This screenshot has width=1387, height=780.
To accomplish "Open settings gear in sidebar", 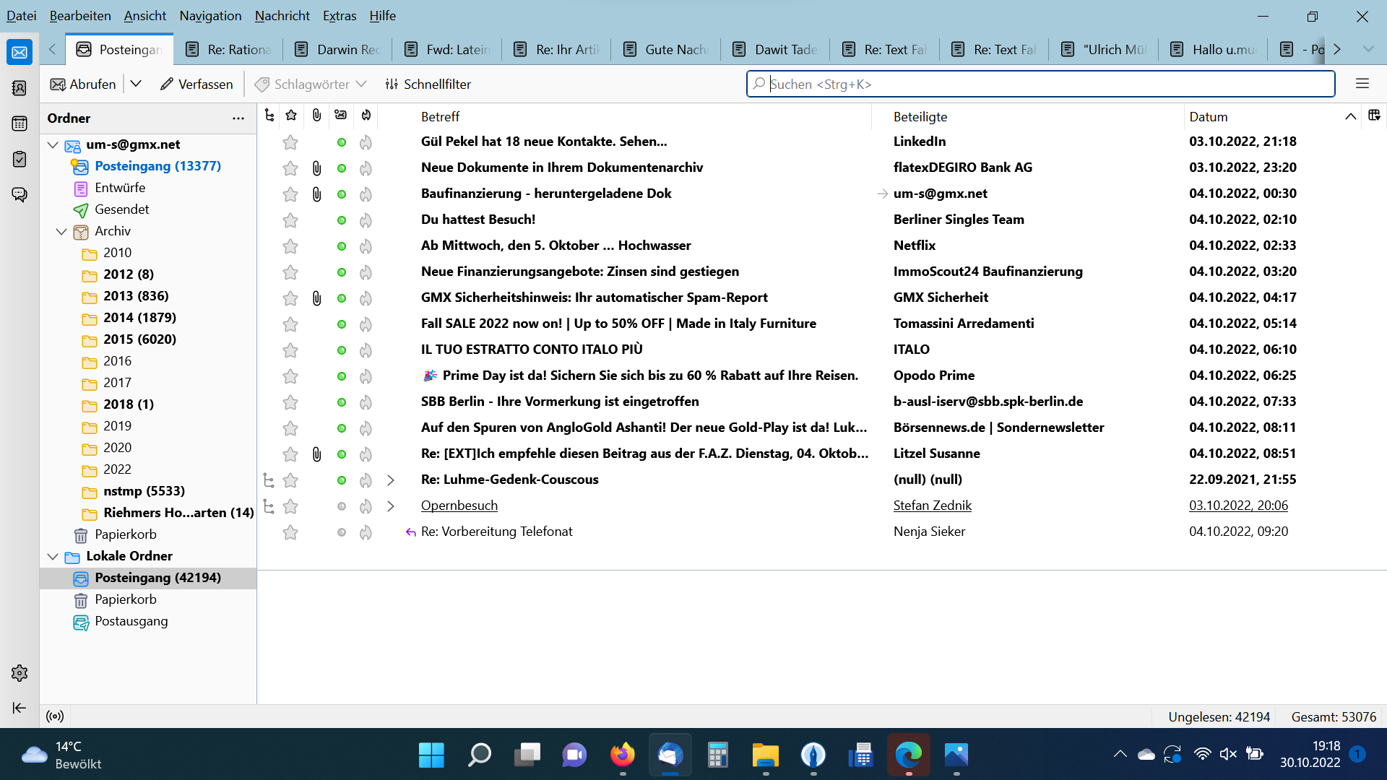I will [x=20, y=673].
